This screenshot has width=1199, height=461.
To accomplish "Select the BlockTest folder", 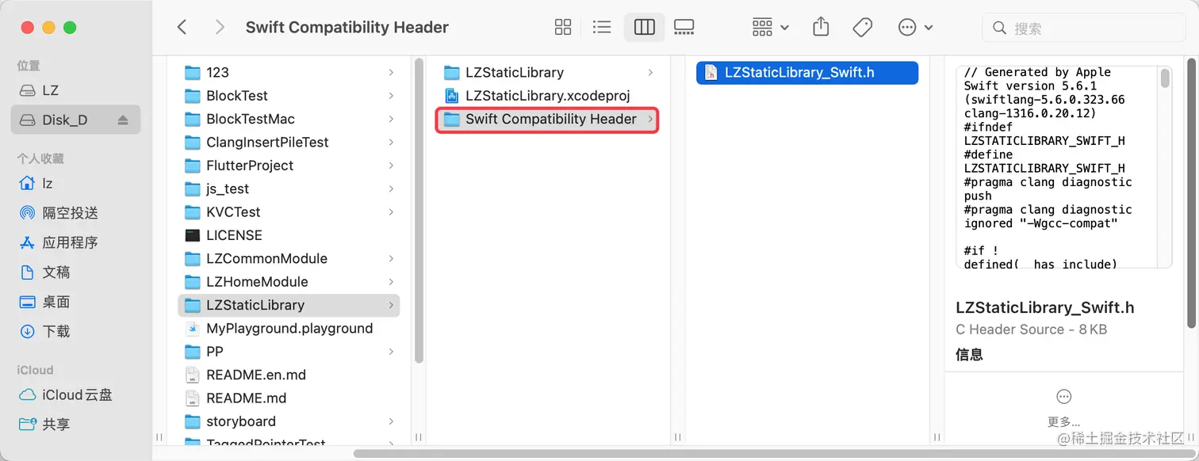I will point(289,96).
